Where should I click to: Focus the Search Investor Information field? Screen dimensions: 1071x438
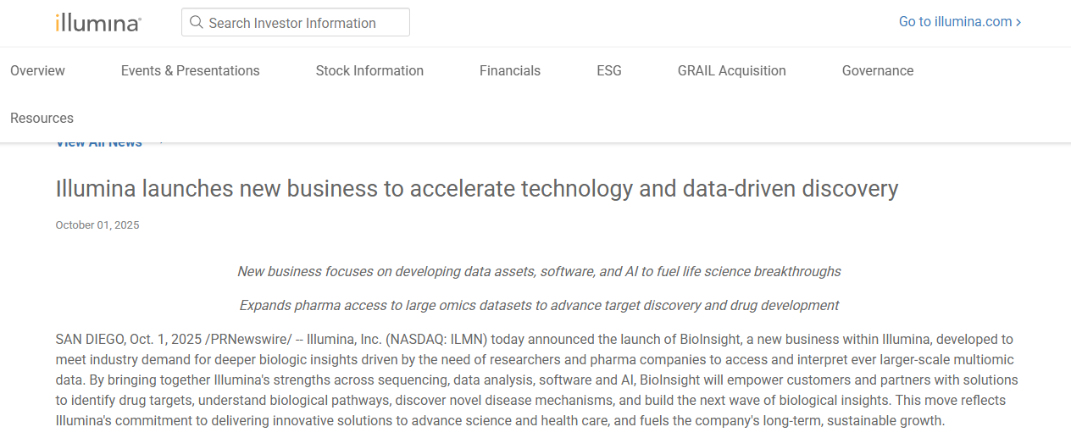[305, 23]
